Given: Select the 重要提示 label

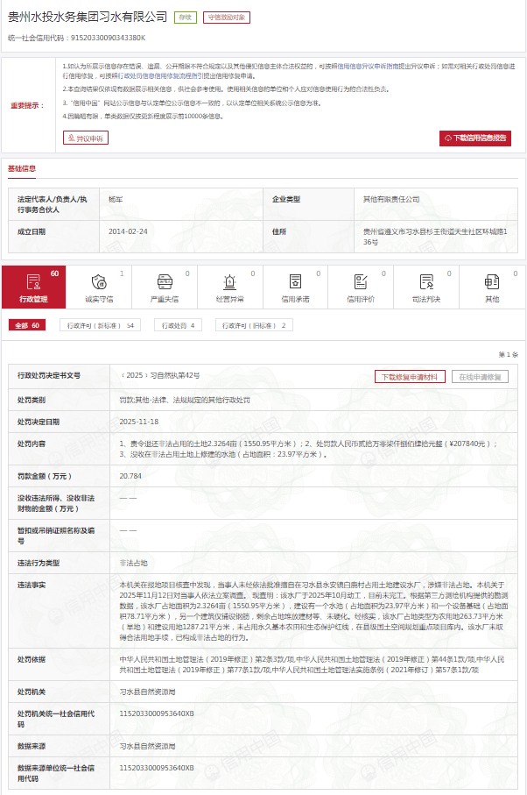Looking at the screenshot, I should 27,105.
